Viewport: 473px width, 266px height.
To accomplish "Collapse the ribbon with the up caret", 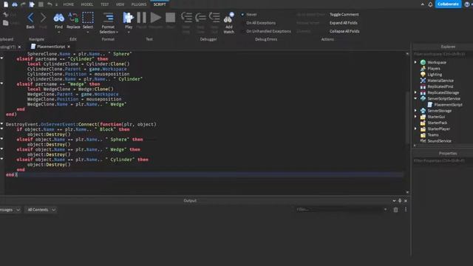I will tap(422, 4).
